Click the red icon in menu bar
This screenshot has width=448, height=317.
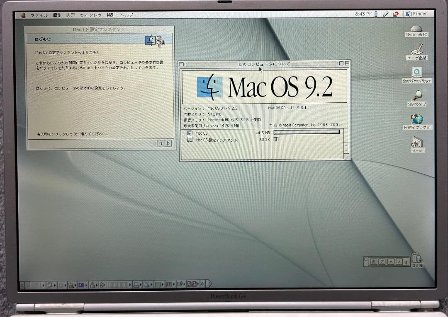396,14
